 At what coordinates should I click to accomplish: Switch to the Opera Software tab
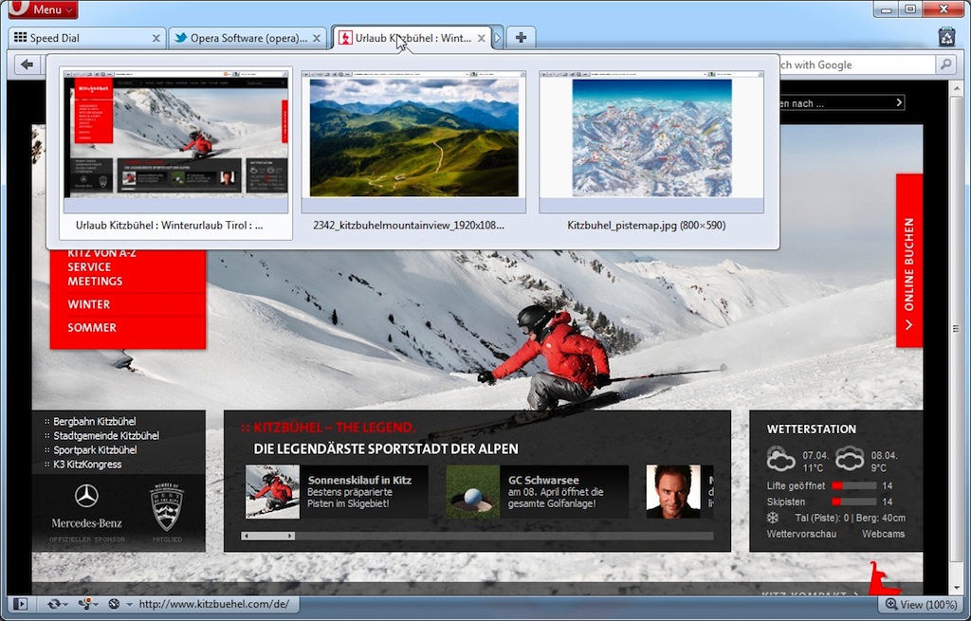click(242, 39)
